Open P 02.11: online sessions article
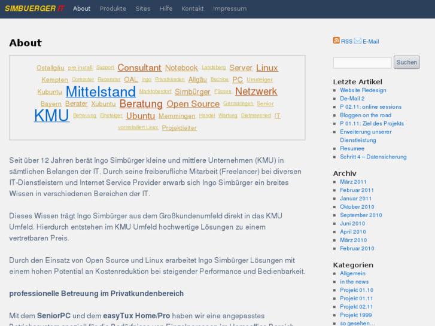This screenshot has width=435, height=326. 370,107
